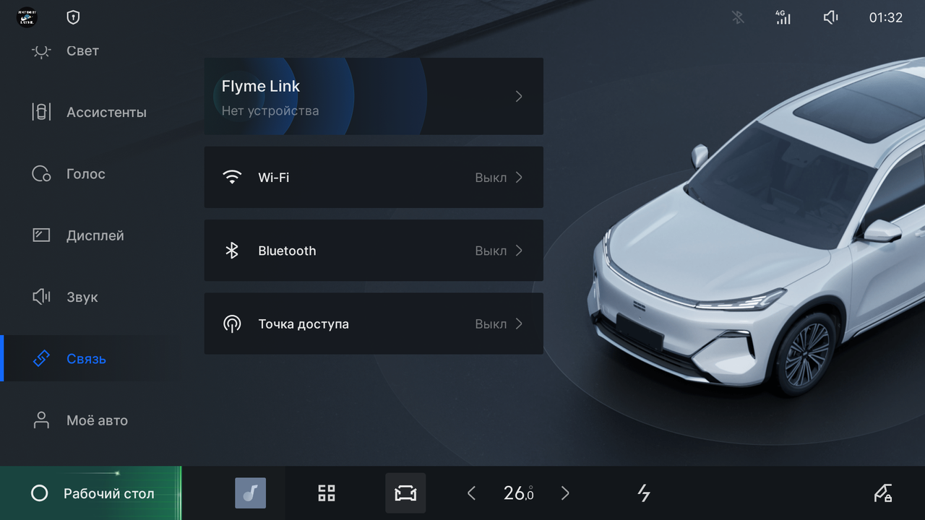
Task: Open the Точка доступа hotspot row
Action: click(x=374, y=324)
